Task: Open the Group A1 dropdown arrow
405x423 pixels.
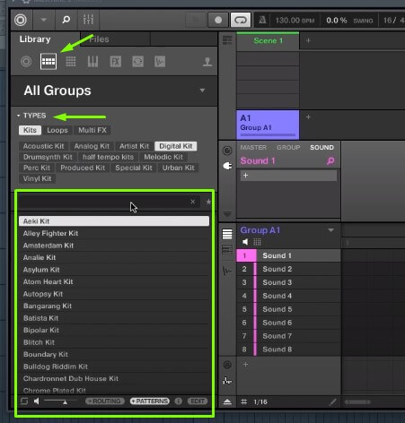Action: coord(330,230)
